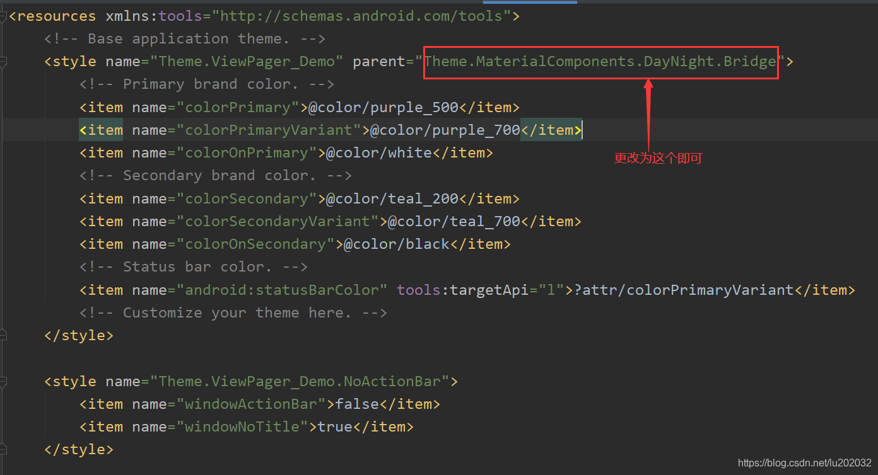Click value ?attr/colorPrimaryVariant
The height and width of the screenshot is (475, 878).
click(x=684, y=290)
